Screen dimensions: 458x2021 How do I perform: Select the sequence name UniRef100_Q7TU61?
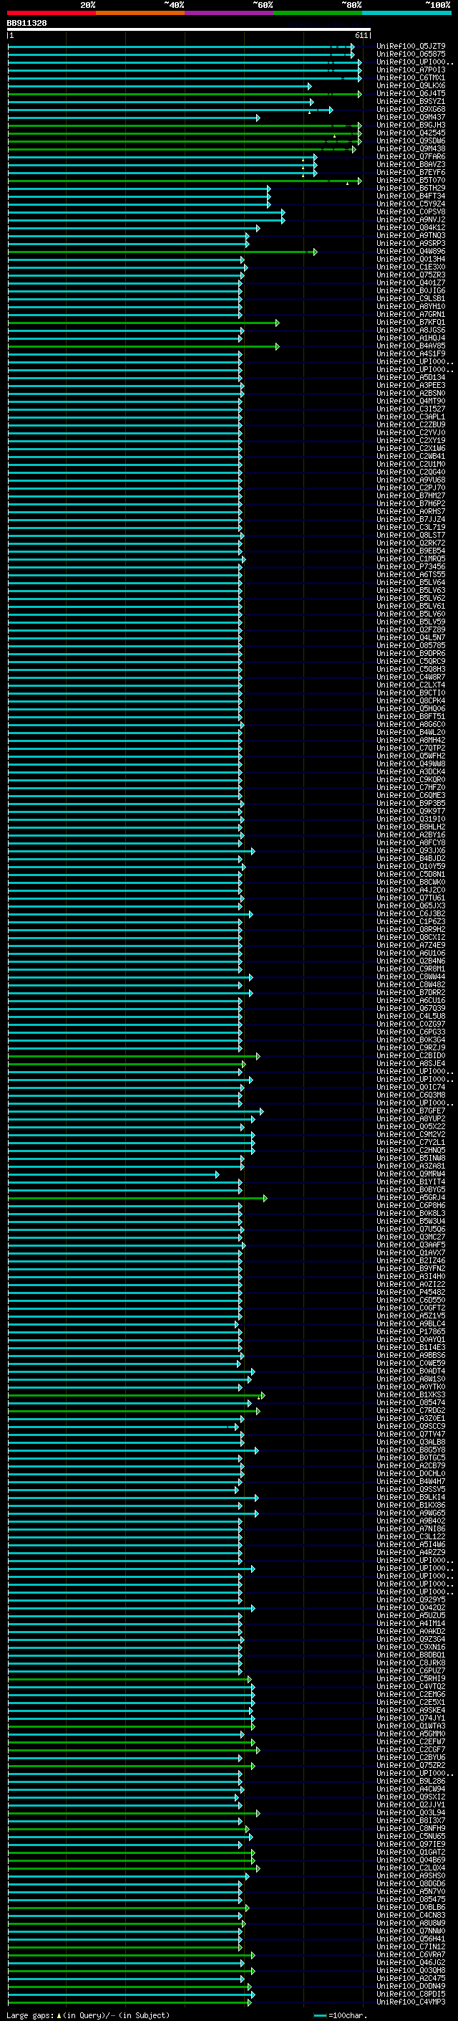pos(411,898)
